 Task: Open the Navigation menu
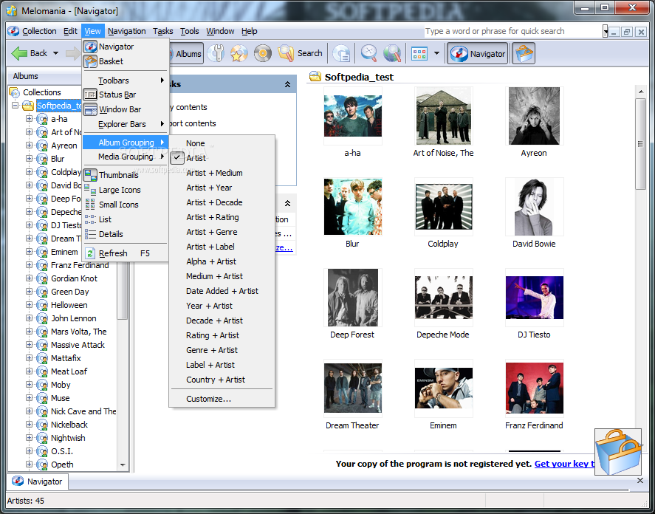[x=126, y=31]
